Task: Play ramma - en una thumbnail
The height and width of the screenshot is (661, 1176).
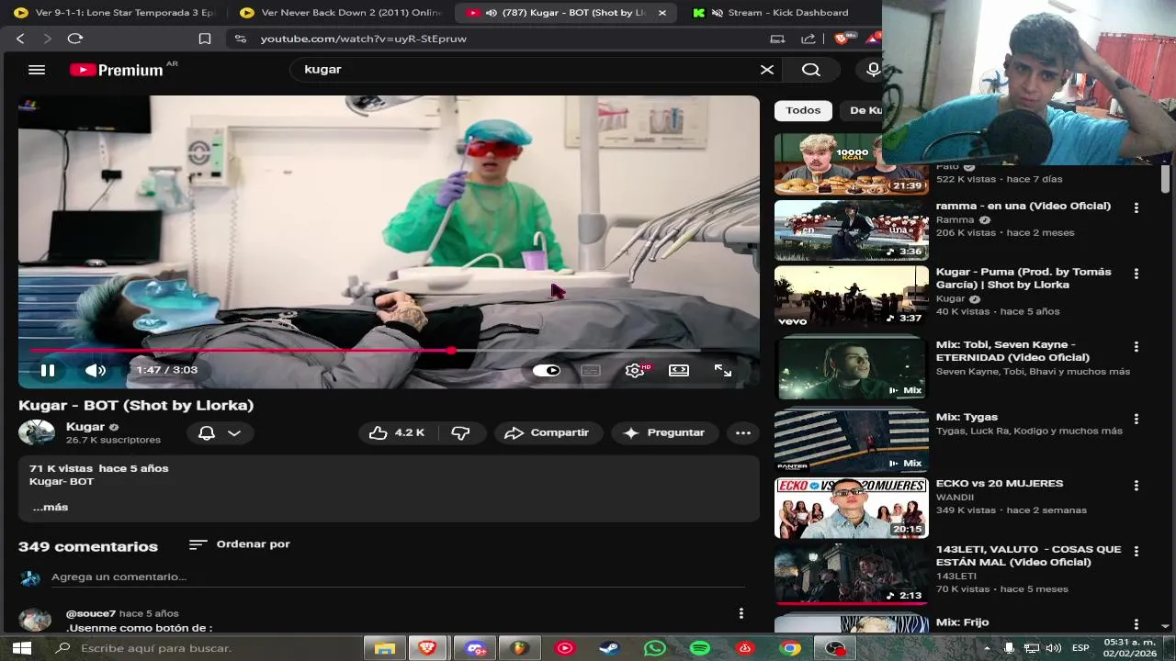Action: (852, 230)
